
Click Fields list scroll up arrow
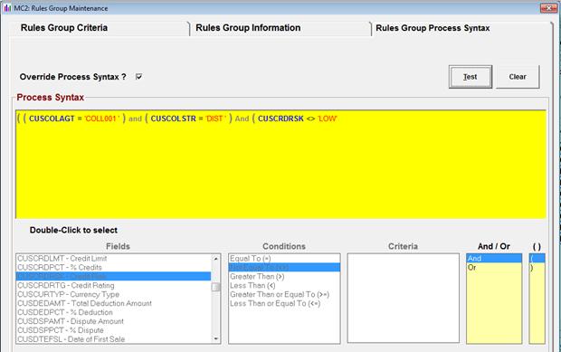215,258
